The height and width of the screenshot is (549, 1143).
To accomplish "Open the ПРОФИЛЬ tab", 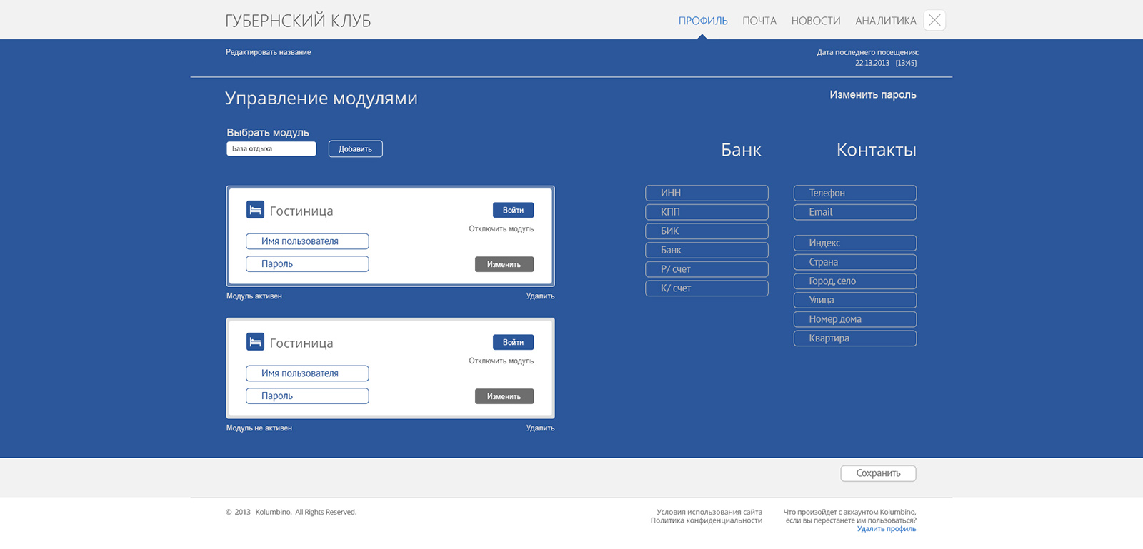I will coord(703,21).
